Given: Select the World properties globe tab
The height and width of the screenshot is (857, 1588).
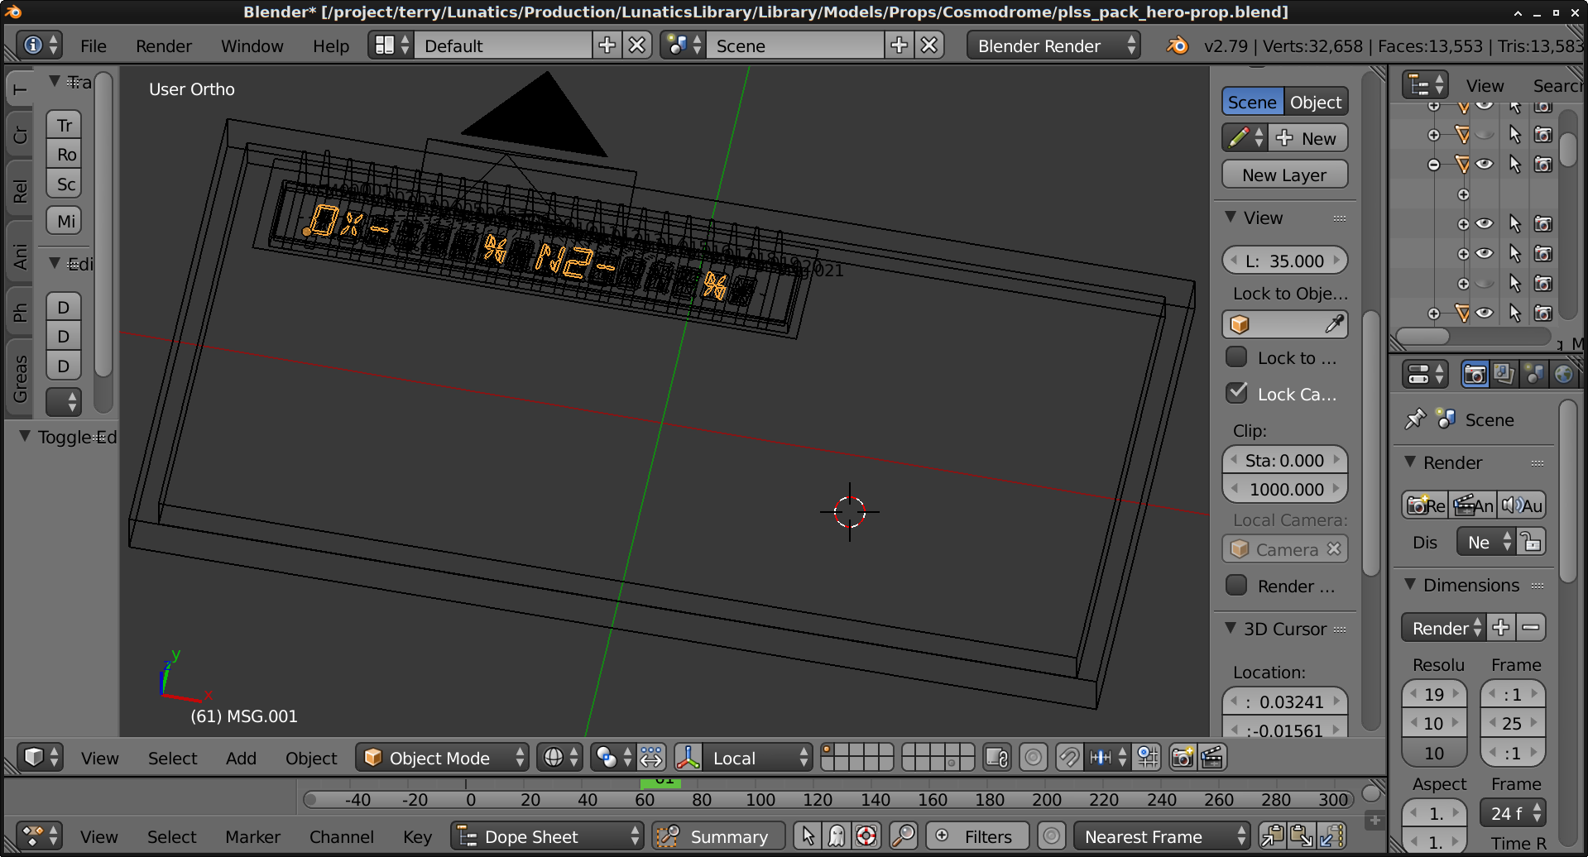Looking at the screenshot, I should pyautogui.click(x=1563, y=375).
